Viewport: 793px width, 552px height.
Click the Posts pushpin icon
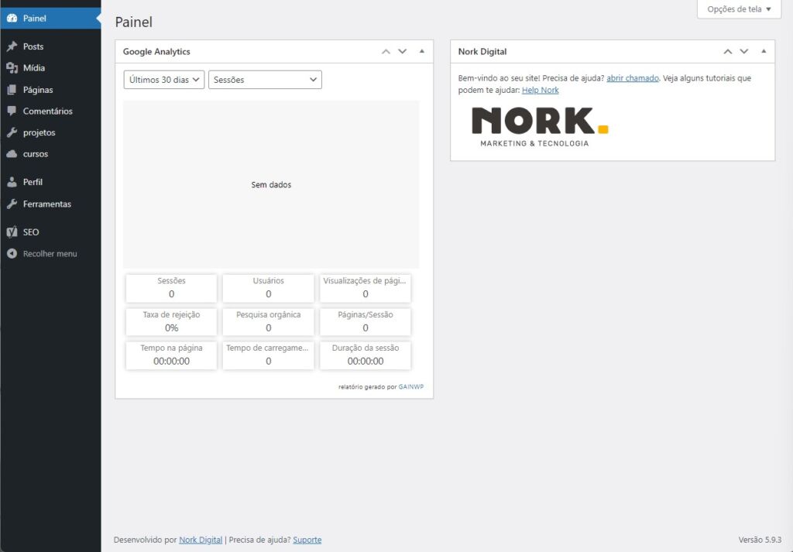point(12,46)
